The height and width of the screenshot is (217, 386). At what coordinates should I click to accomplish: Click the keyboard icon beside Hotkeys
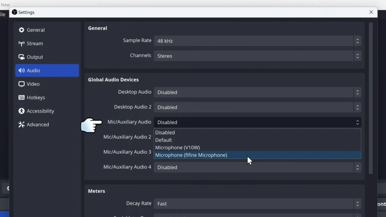pyautogui.click(x=21, y=98)
